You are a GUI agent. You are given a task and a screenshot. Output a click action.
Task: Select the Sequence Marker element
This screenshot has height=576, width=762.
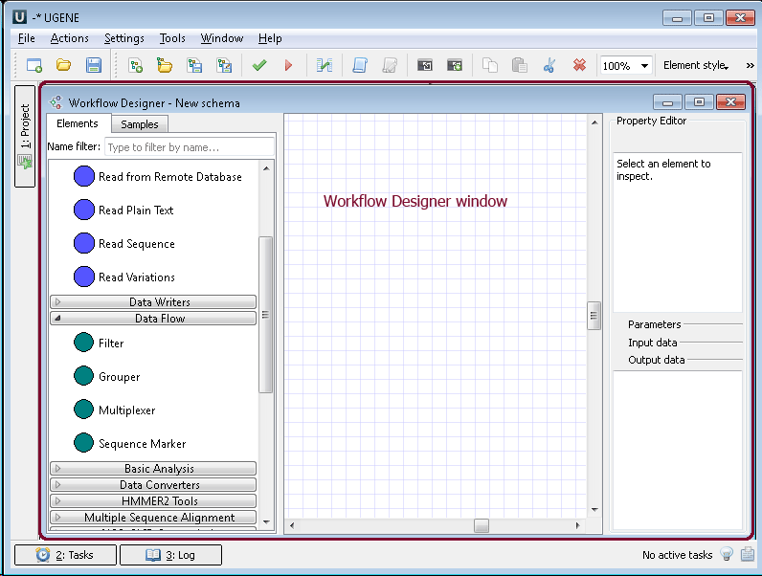[130, 443]
